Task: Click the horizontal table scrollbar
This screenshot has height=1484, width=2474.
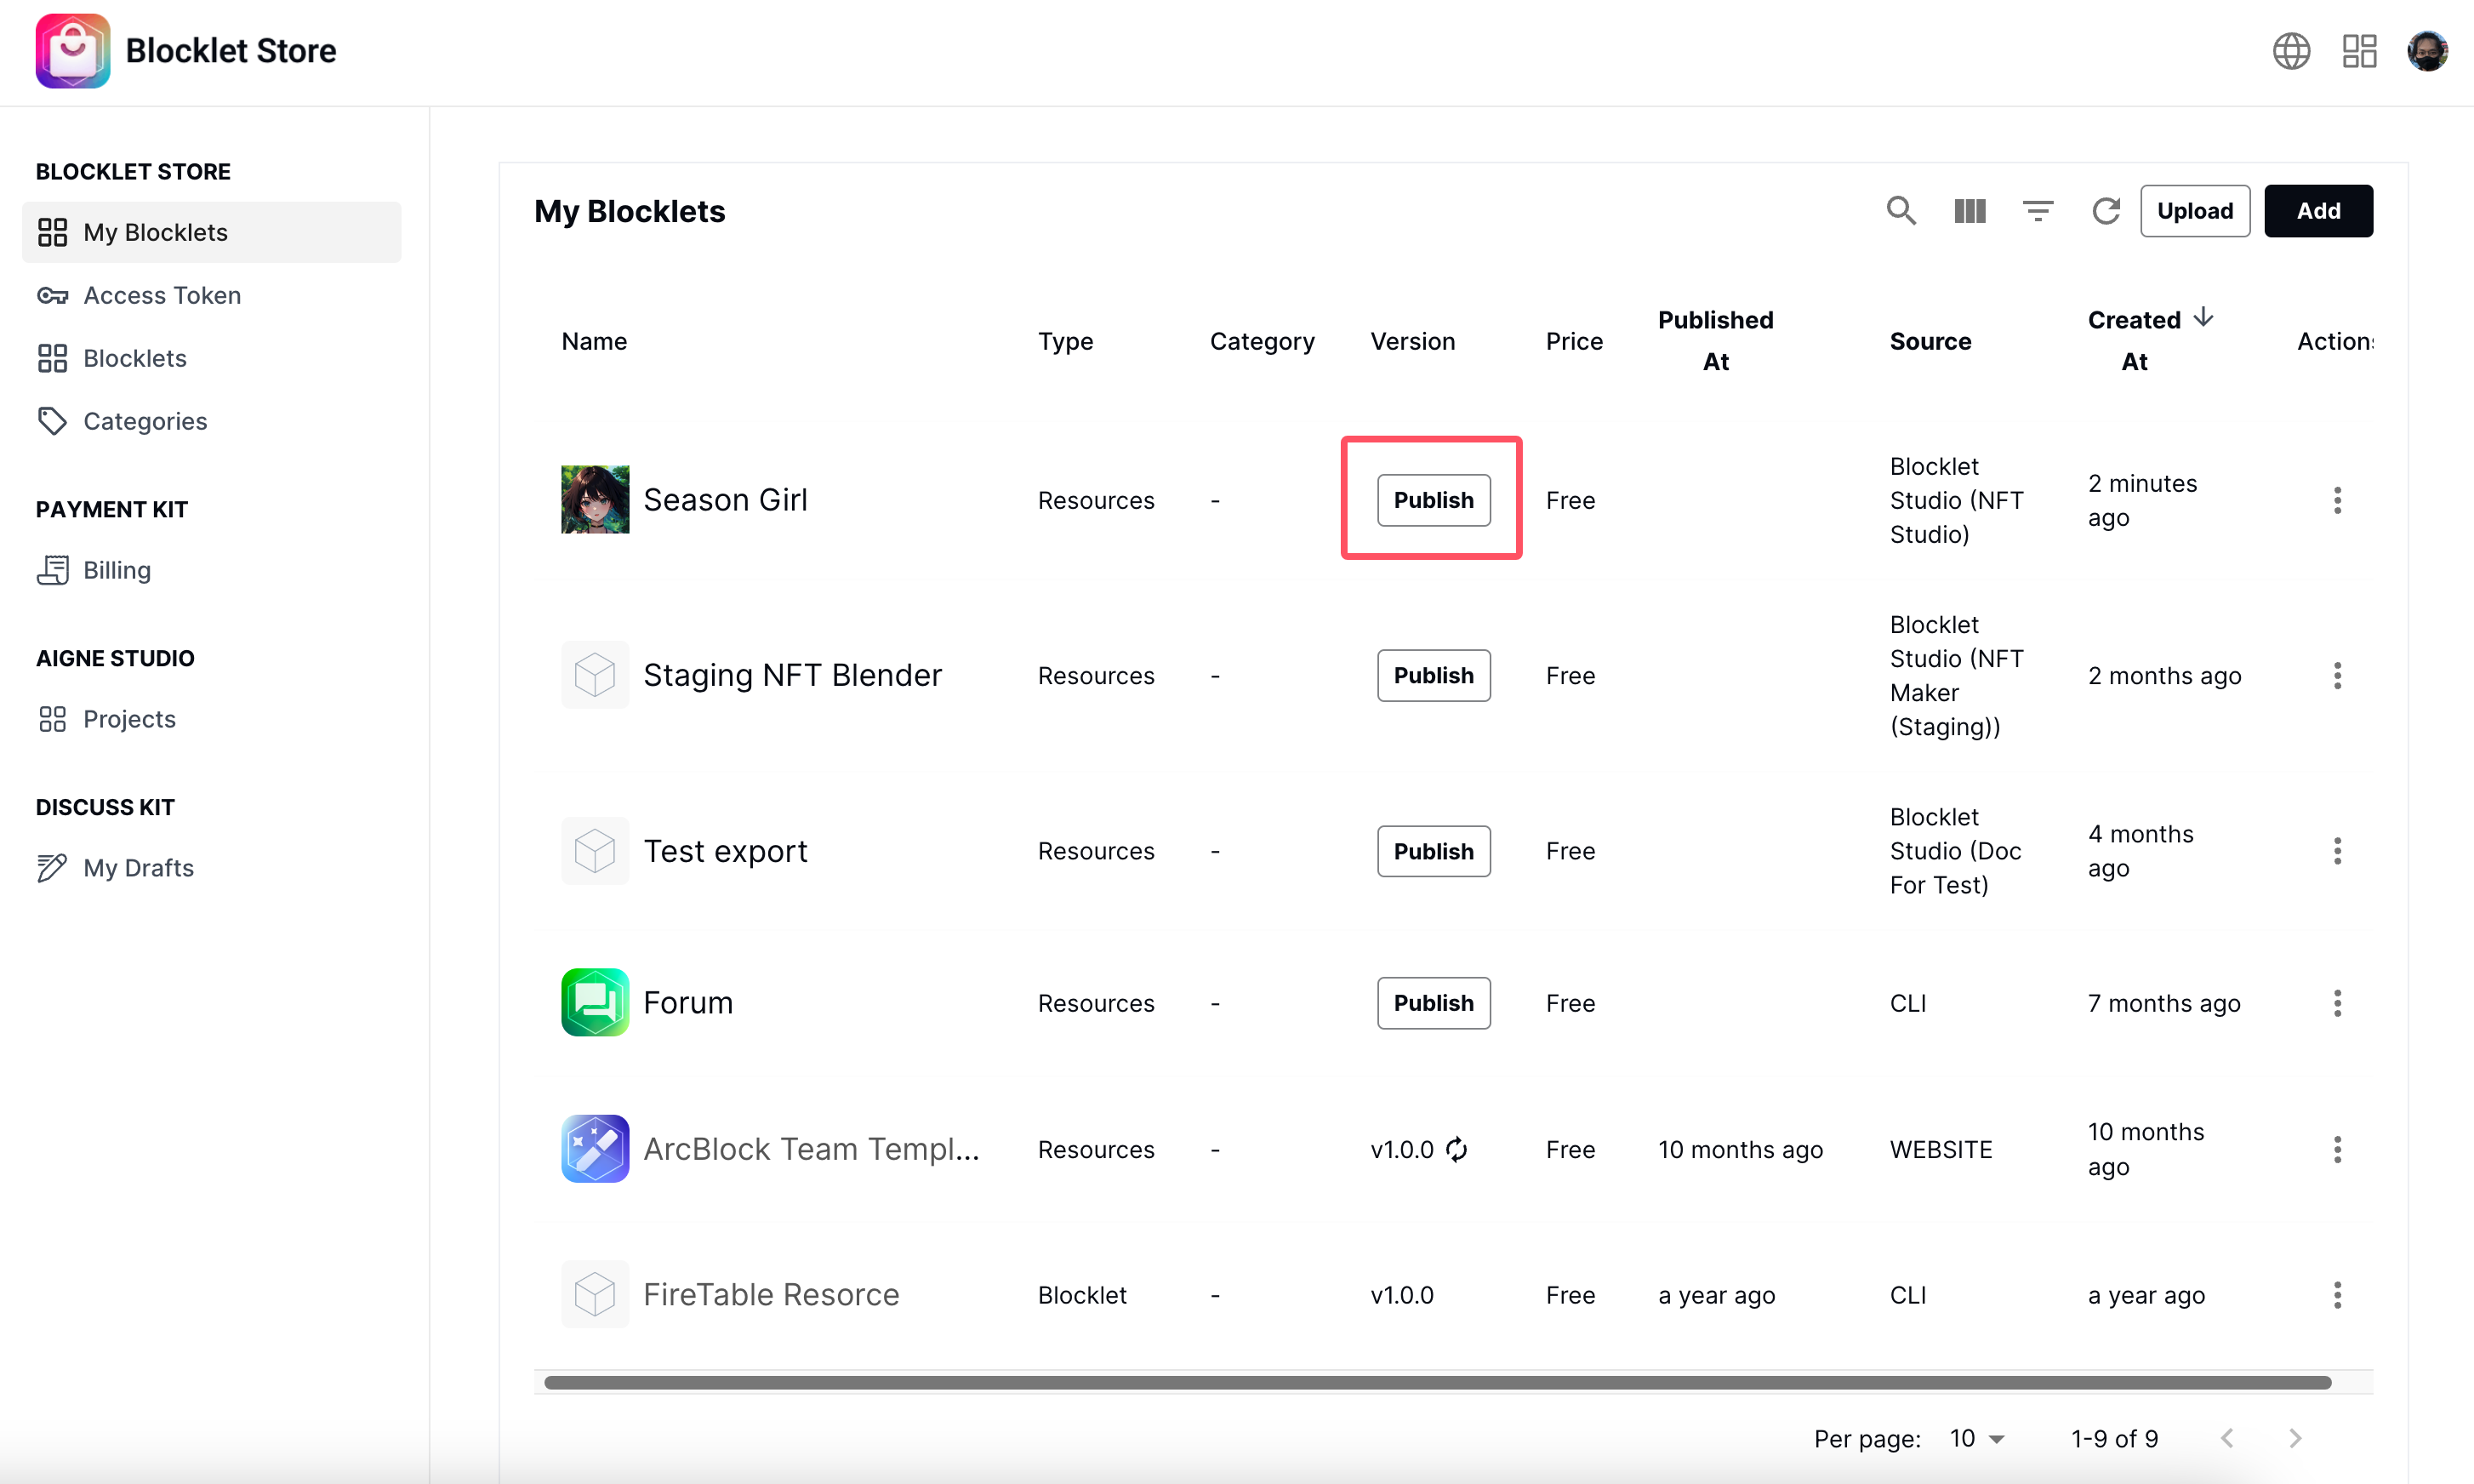Action: [x=1436, y=1382]
